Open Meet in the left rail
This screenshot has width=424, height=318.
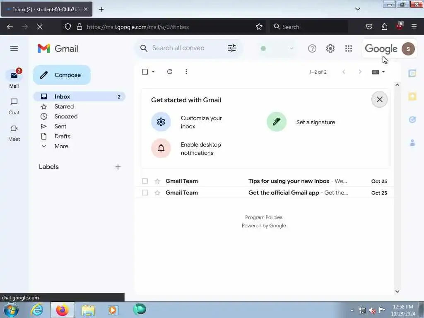tap(14, 133)
